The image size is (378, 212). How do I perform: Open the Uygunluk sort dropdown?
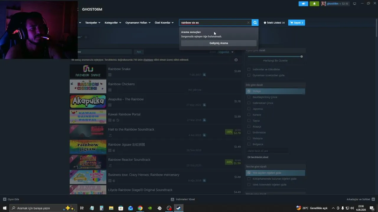click(226, 52)
